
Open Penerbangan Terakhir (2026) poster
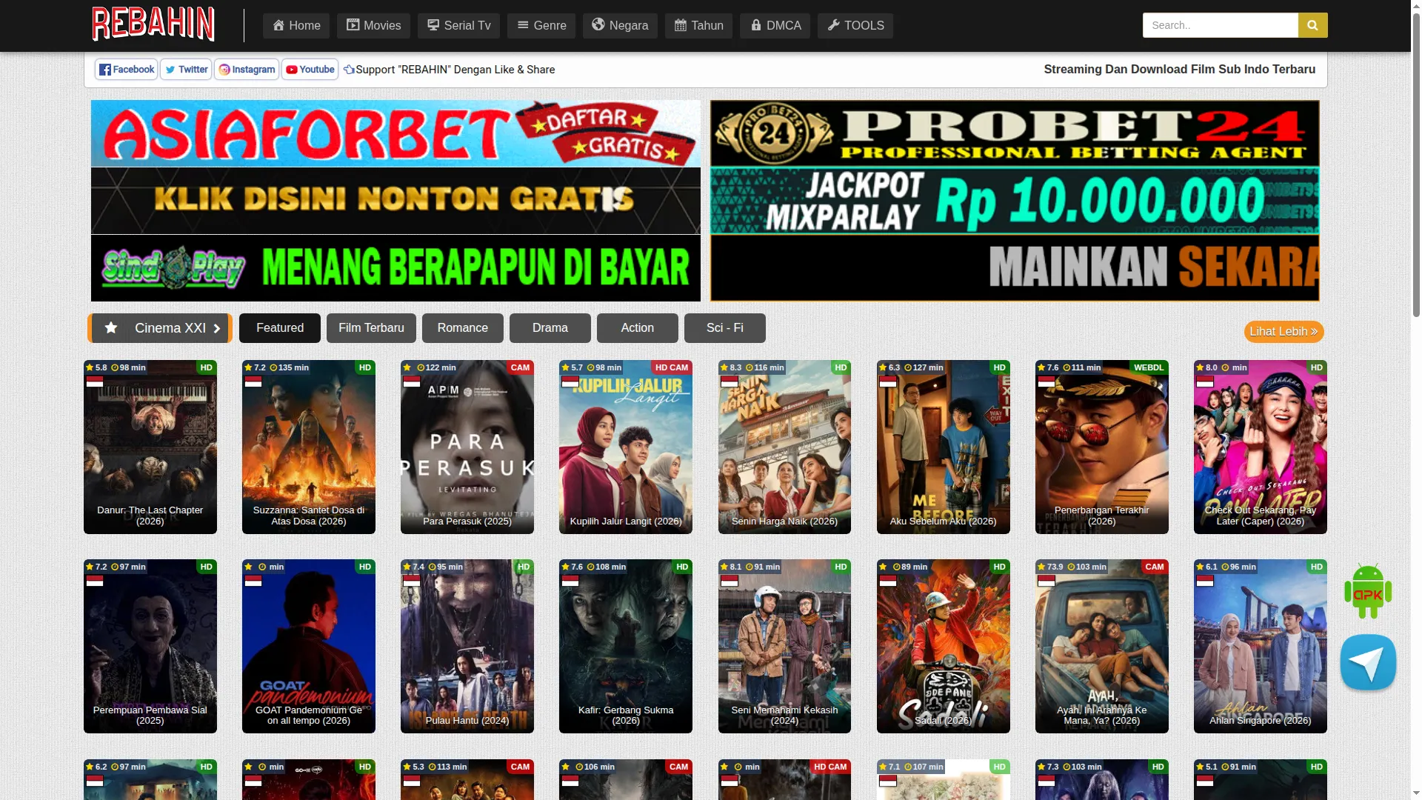coord(1102,447)
